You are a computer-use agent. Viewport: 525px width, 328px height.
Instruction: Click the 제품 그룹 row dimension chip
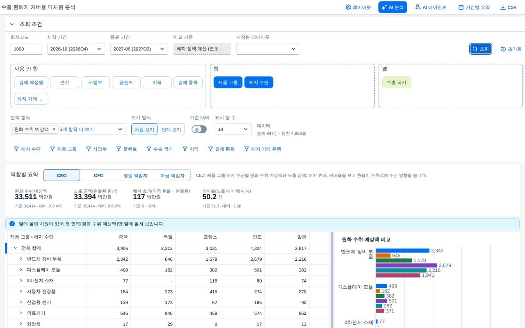coord(228,82)
